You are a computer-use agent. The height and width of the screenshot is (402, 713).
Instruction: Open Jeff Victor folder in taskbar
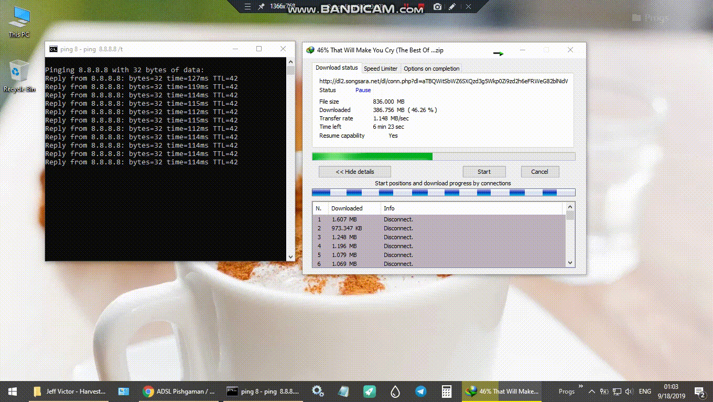coord(69,391)
